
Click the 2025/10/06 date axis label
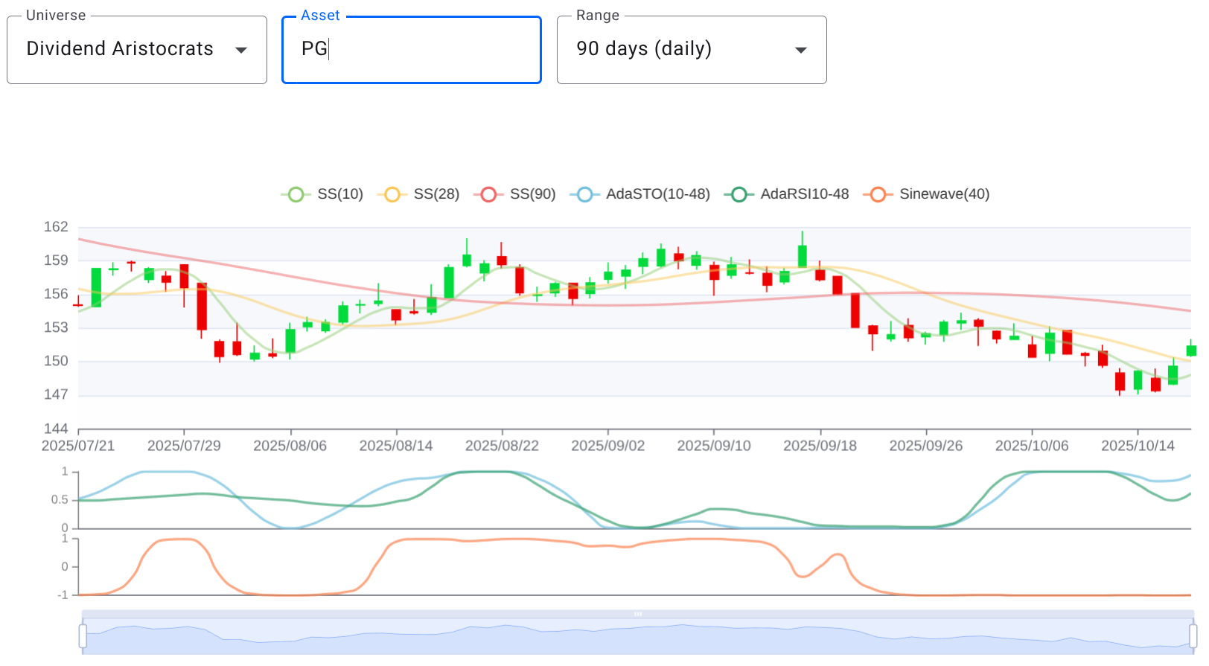(x=1032, y=446)
